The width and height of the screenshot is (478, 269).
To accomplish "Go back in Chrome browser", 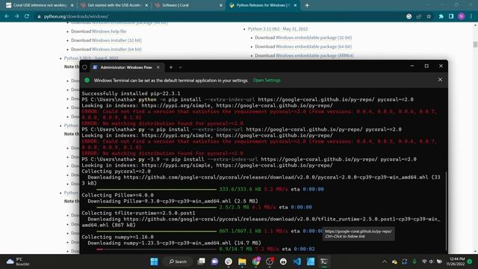I will coord(7,16).
